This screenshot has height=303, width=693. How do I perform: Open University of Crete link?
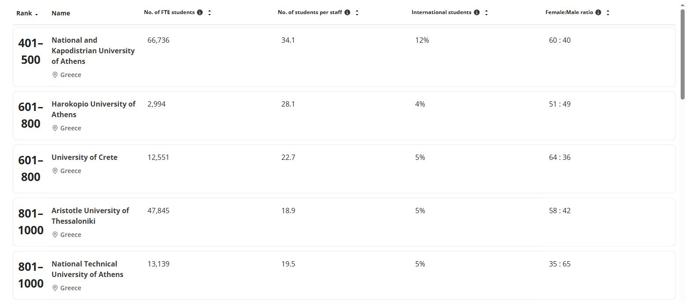85,157
